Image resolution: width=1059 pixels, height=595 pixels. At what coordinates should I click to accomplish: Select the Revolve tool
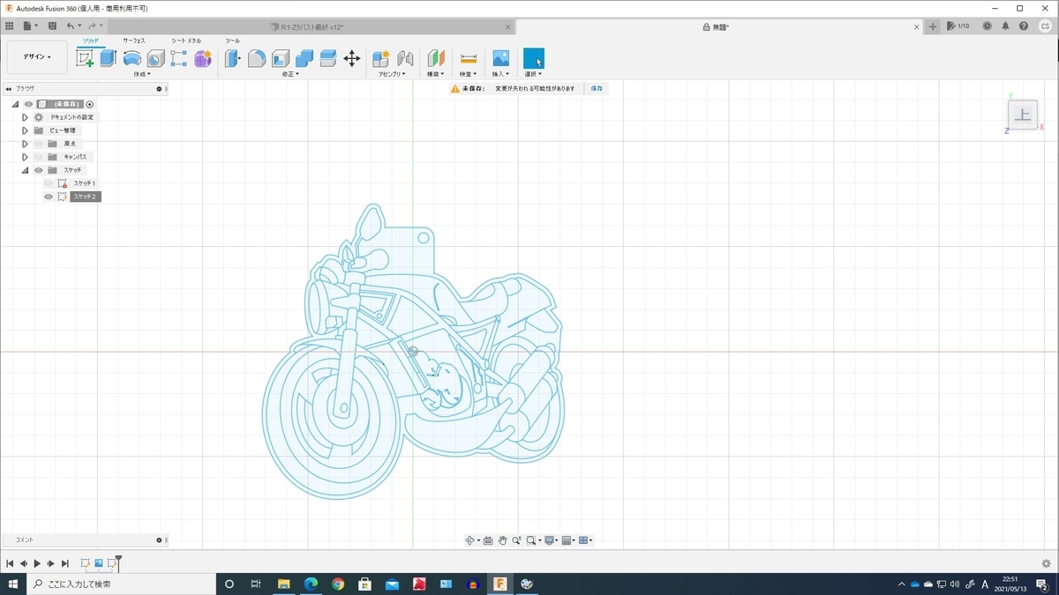(132, 58)
